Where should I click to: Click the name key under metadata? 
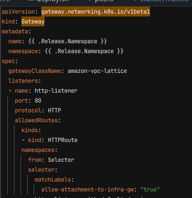[15, 41]
